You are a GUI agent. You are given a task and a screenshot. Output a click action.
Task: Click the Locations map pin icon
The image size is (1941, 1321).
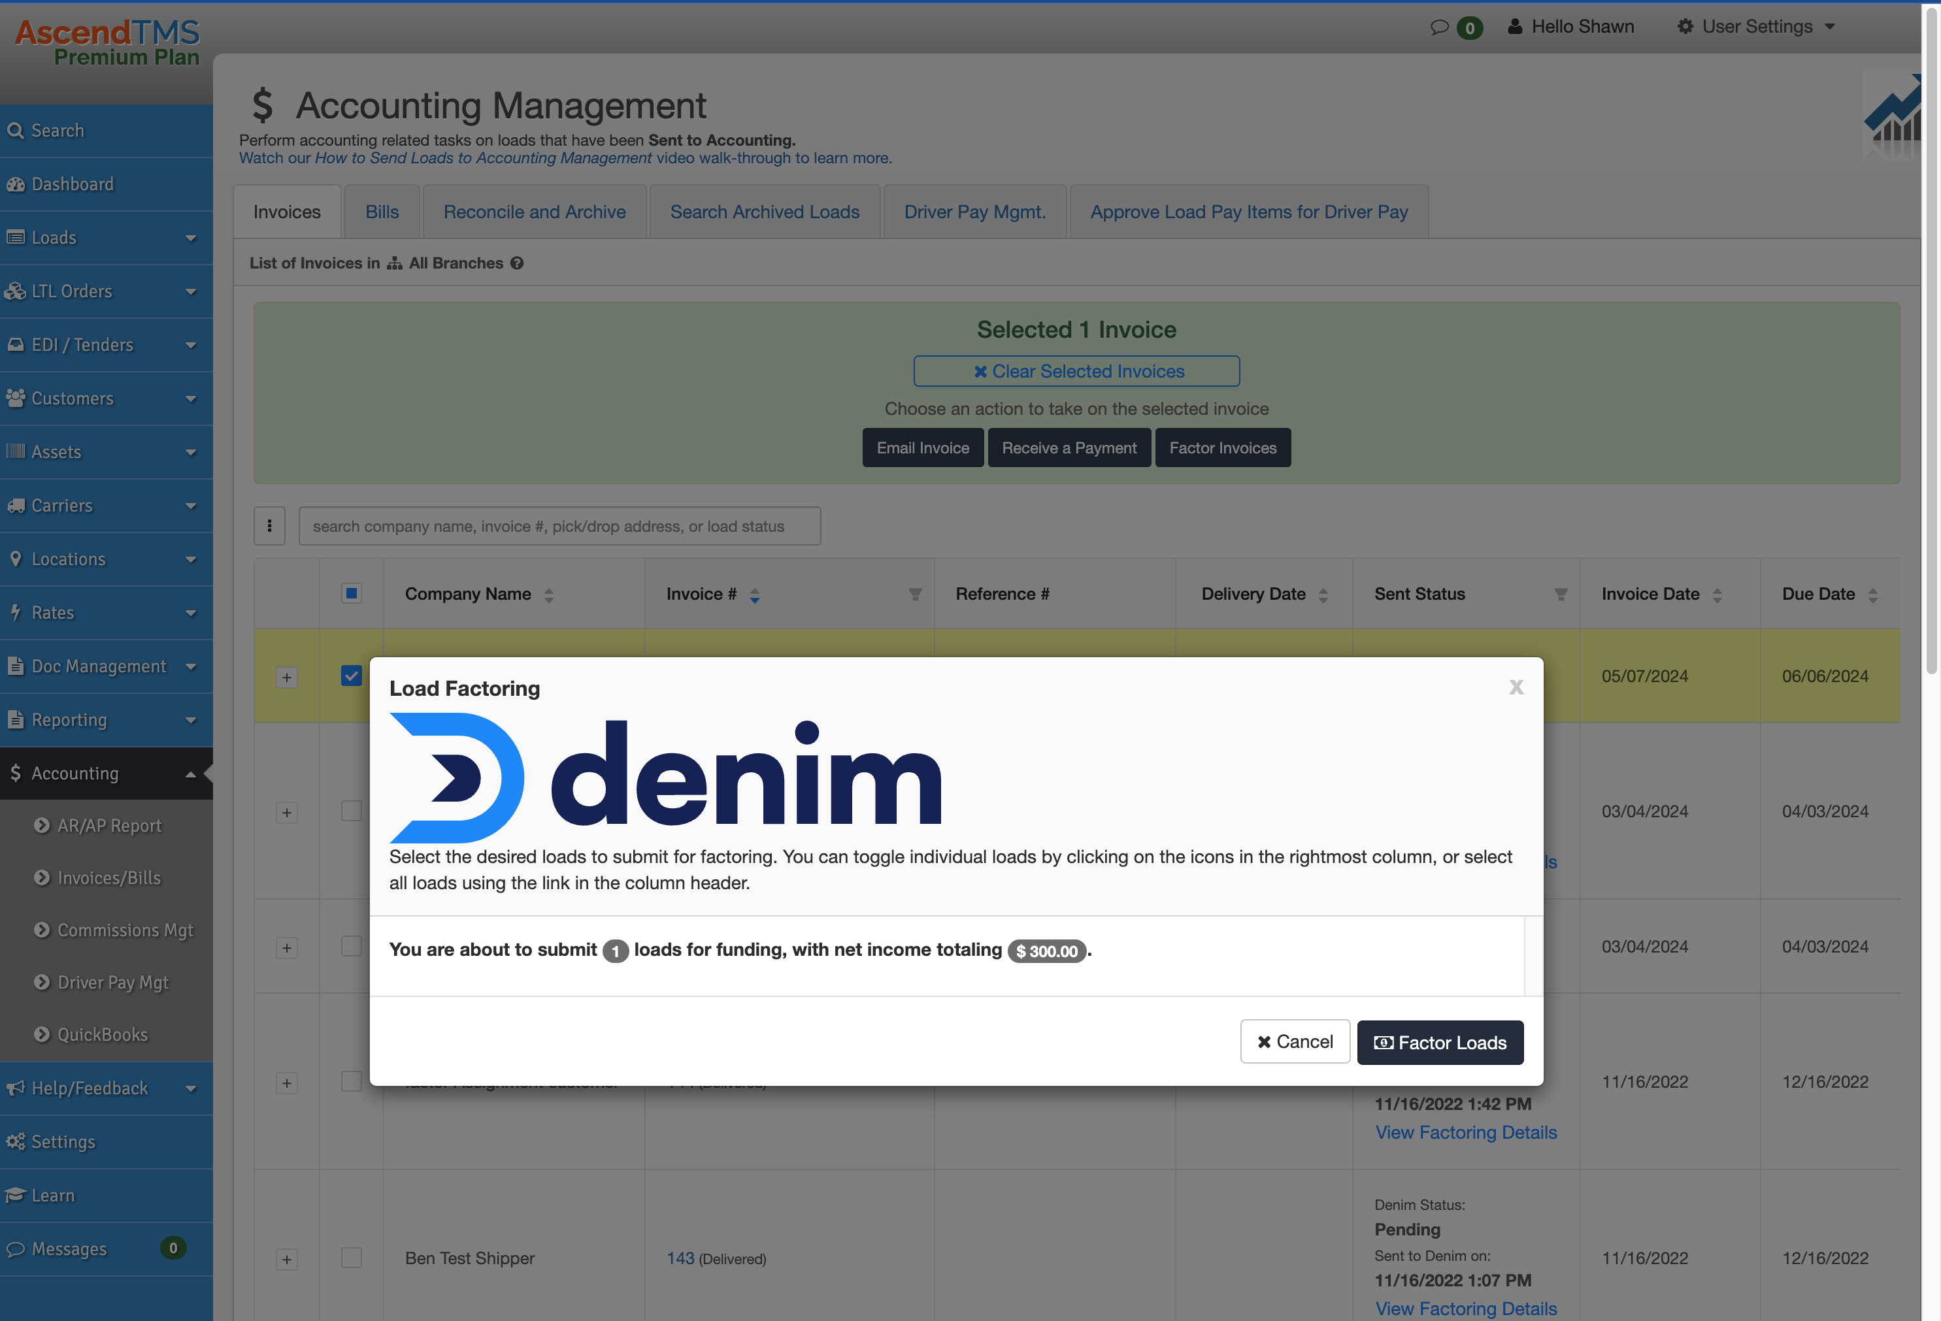pos(15,559)
